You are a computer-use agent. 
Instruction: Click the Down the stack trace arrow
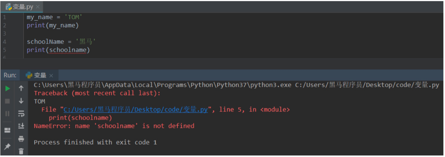21,101
